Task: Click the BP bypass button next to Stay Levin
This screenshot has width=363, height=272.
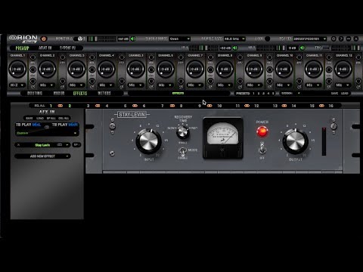Action: (x=76, y=145)
